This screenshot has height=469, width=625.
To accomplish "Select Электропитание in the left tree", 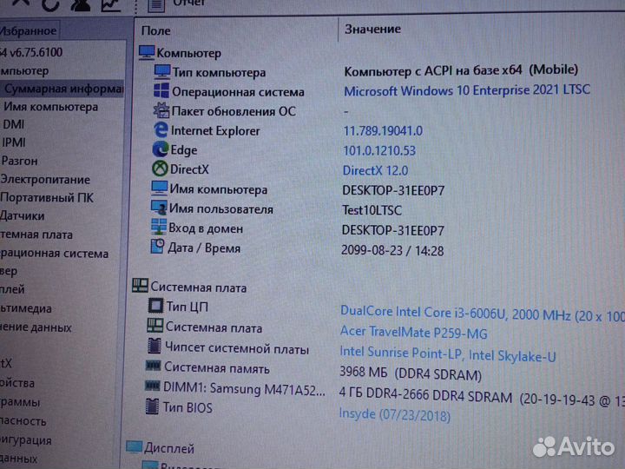I will [45, 180].
